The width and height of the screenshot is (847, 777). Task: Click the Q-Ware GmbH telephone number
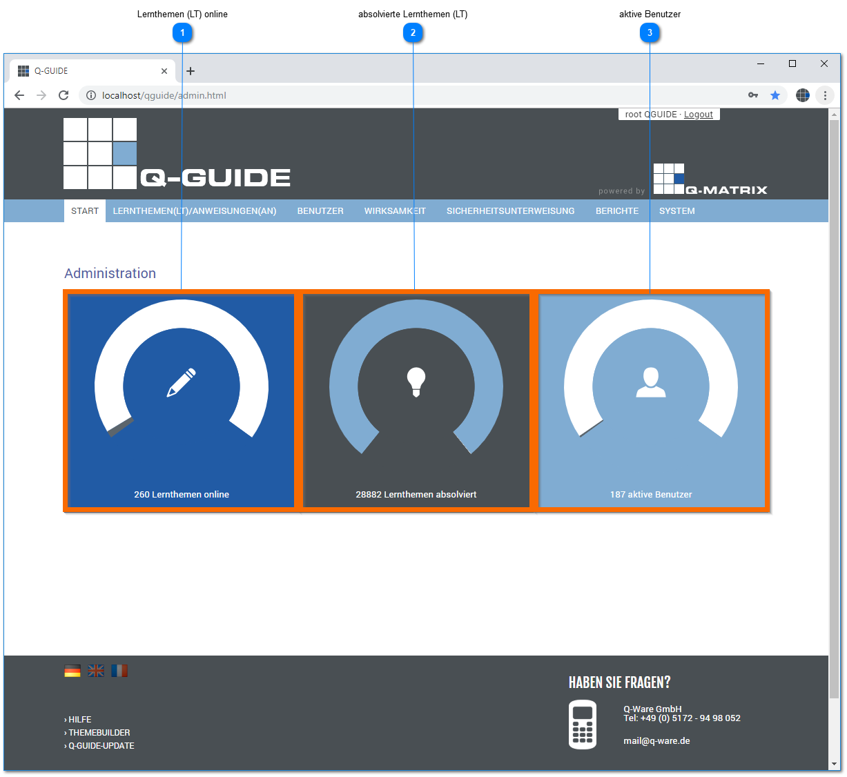[x=682, y=718]
